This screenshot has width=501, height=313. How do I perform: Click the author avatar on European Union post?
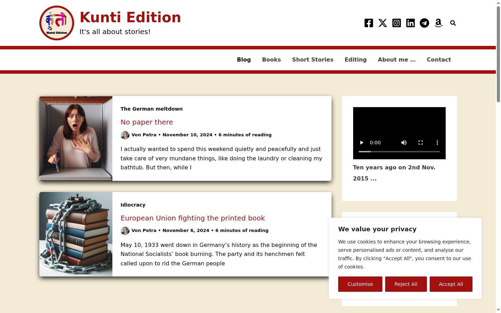pos(125,231)
